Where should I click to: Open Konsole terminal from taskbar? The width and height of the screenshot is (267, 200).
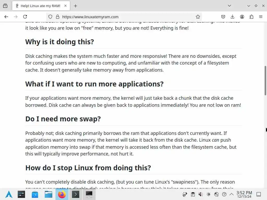(76, 194)
